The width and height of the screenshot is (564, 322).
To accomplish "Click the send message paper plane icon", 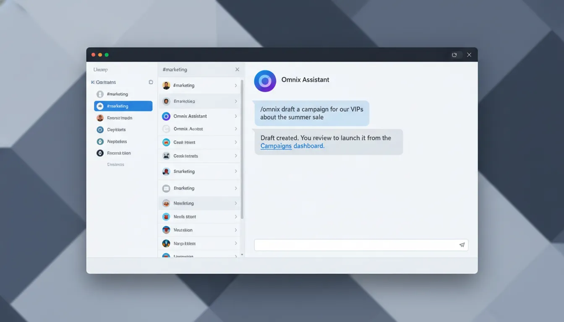I will click(462, 244).
